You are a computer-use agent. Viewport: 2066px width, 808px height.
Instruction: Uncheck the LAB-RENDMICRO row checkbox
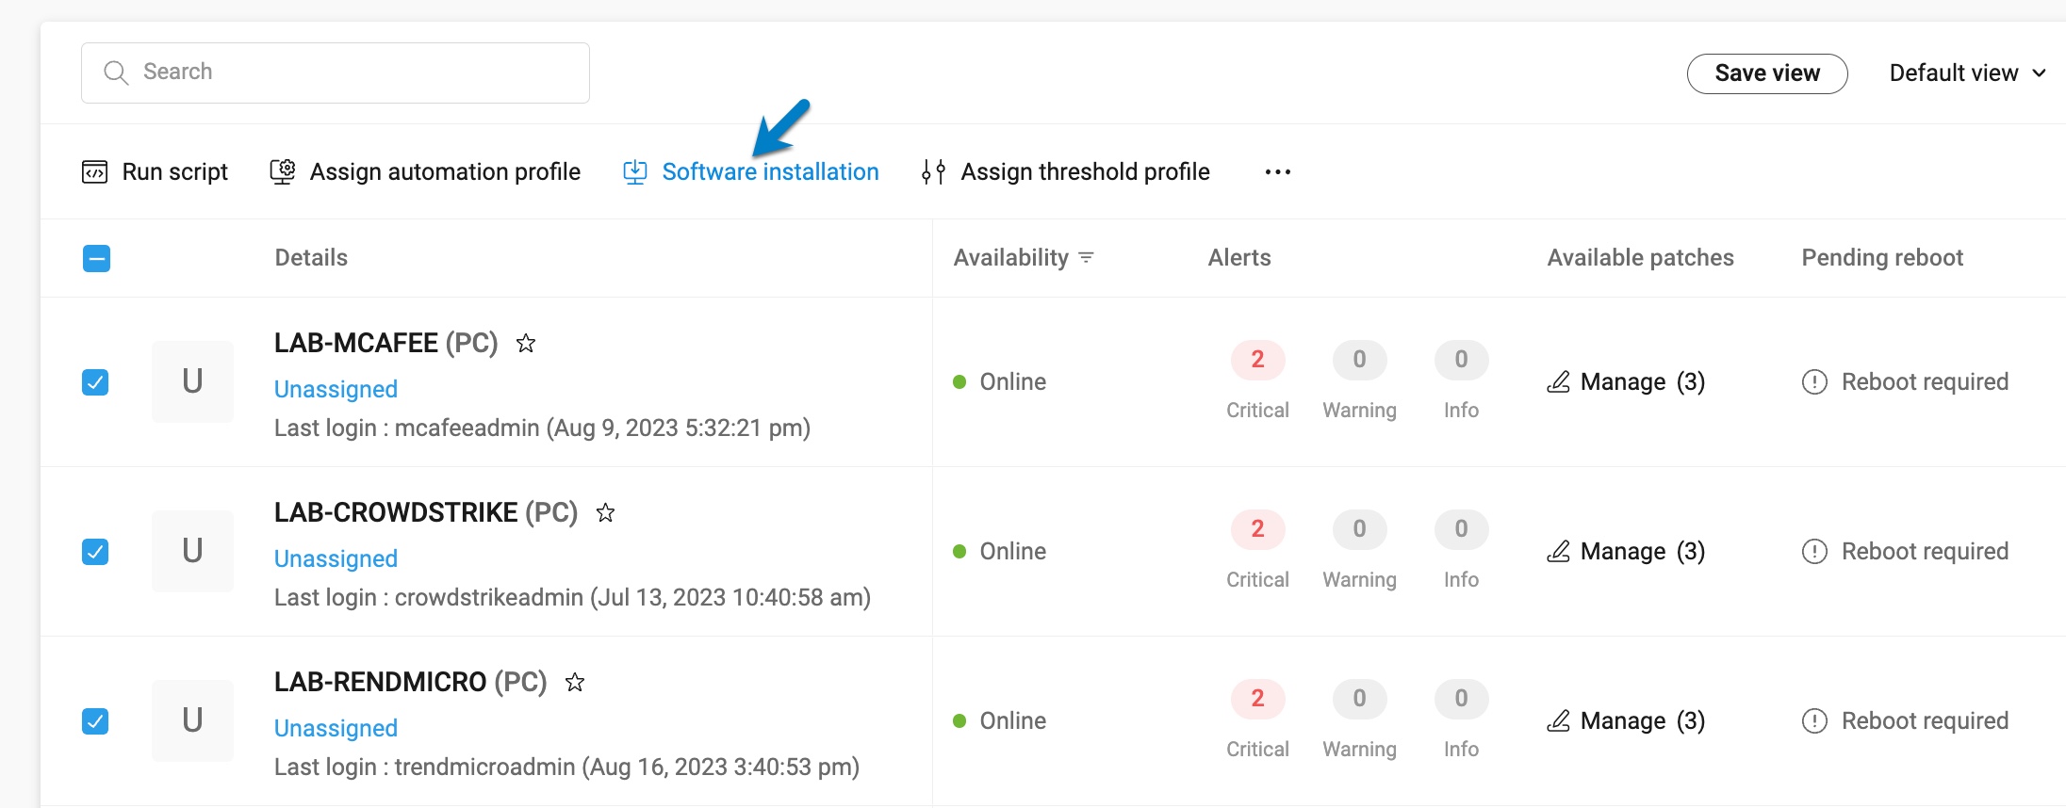[x=95, y=720]
